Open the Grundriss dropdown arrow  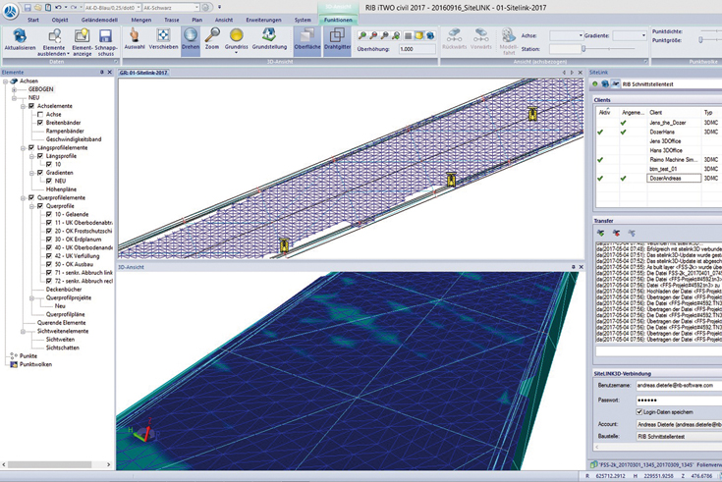(236, 53)
